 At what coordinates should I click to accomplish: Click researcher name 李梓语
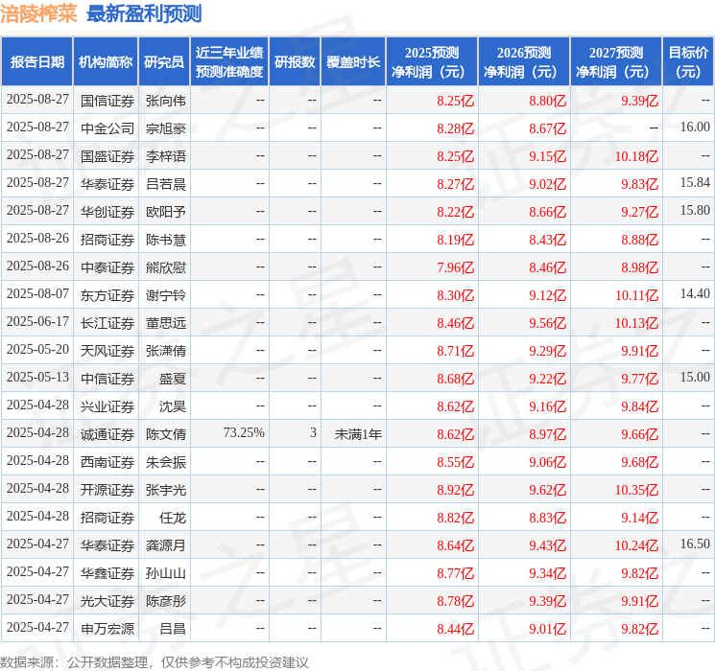[165, 156]
